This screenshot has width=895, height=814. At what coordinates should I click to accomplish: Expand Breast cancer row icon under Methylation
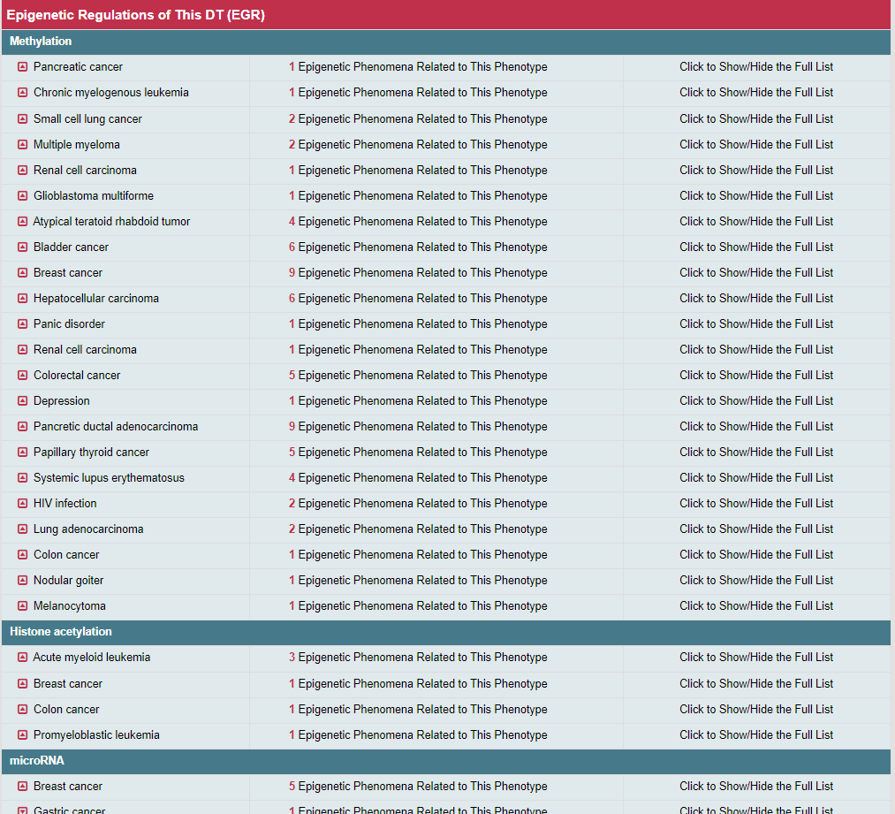point(22,273)
